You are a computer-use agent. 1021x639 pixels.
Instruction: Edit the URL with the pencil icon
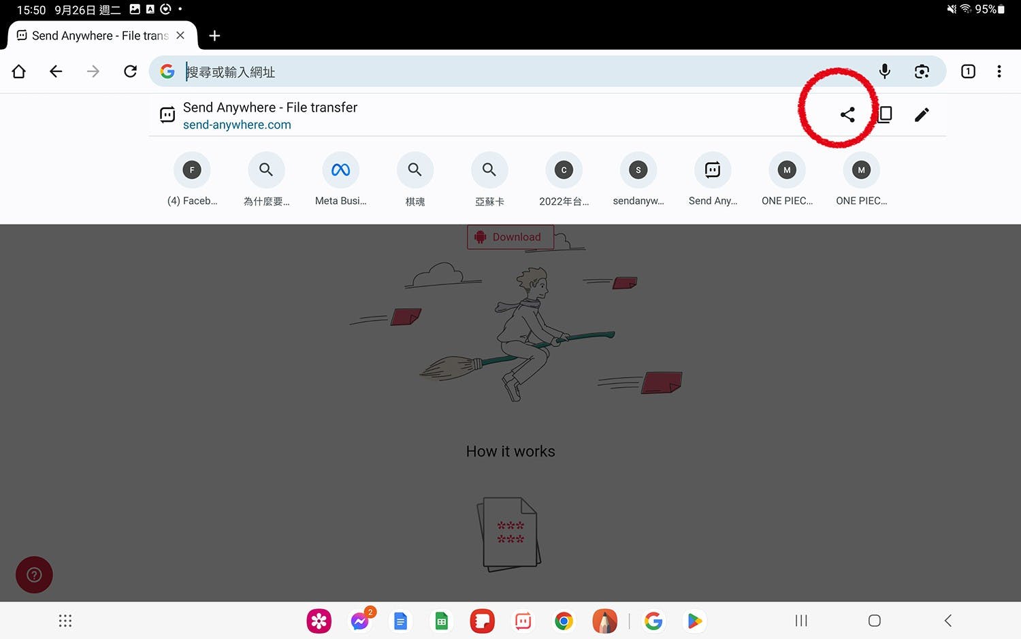click(922, 114)
